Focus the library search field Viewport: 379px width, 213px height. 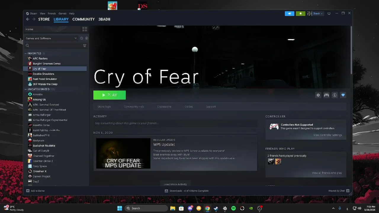click(53, 46)
